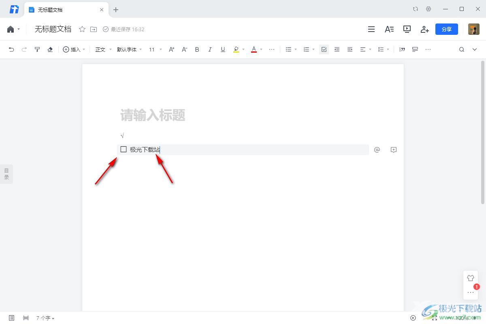This screenshot has height=324, width=486.
Task: Click the Tencent Docs logo
Action: (14, 9)
